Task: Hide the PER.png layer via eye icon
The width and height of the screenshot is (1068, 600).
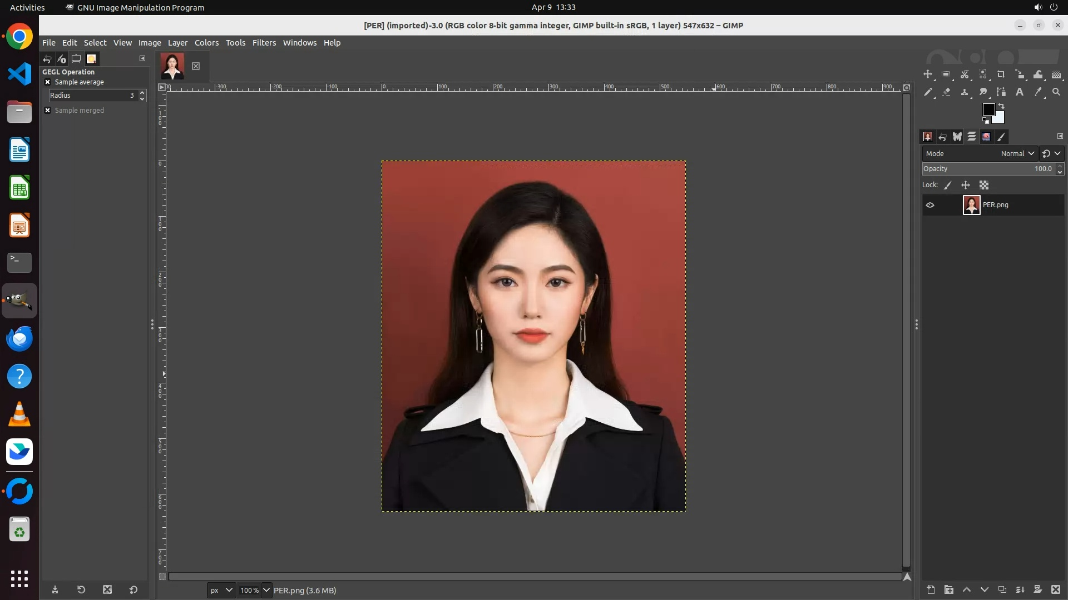Action: (x=930, y=205)
